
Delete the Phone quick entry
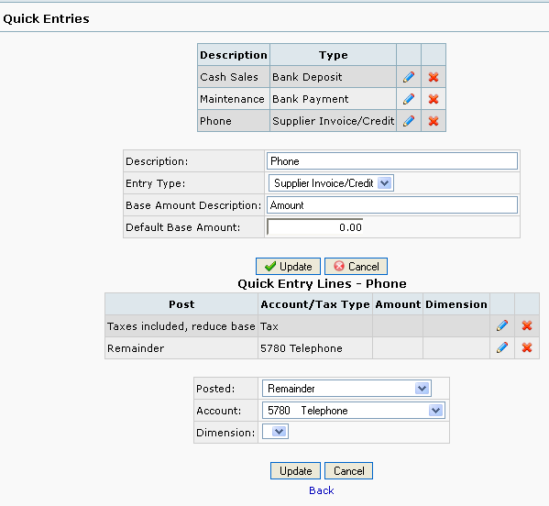(x=434, y=121)
